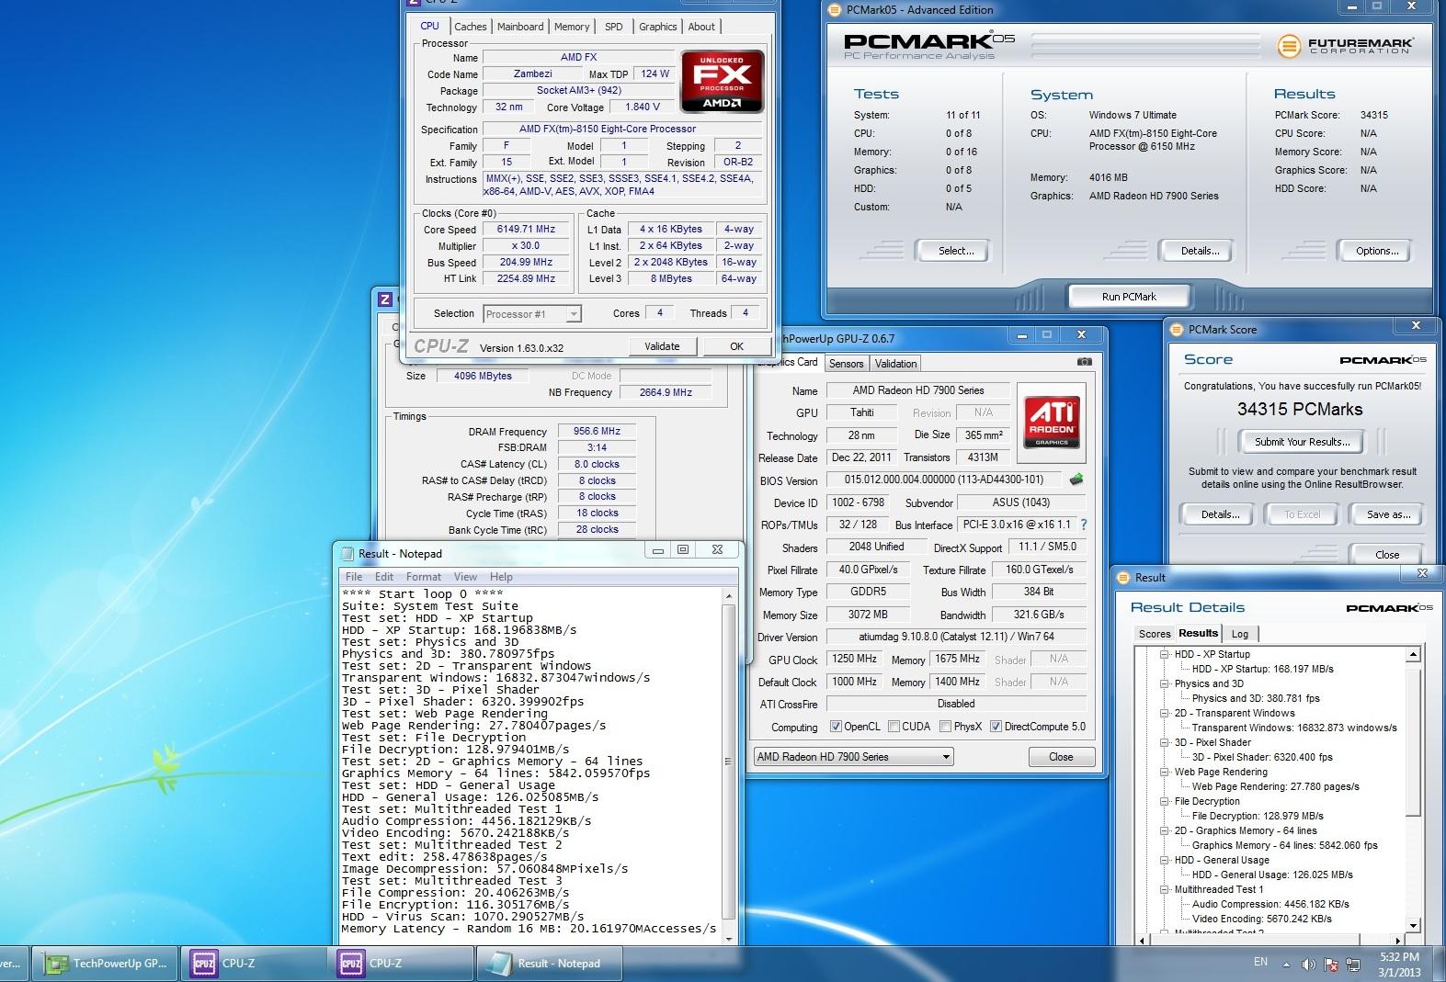The image size is (1446, 982).
Task: Click the volume icon in system tray
Action: click(1307, 964)
